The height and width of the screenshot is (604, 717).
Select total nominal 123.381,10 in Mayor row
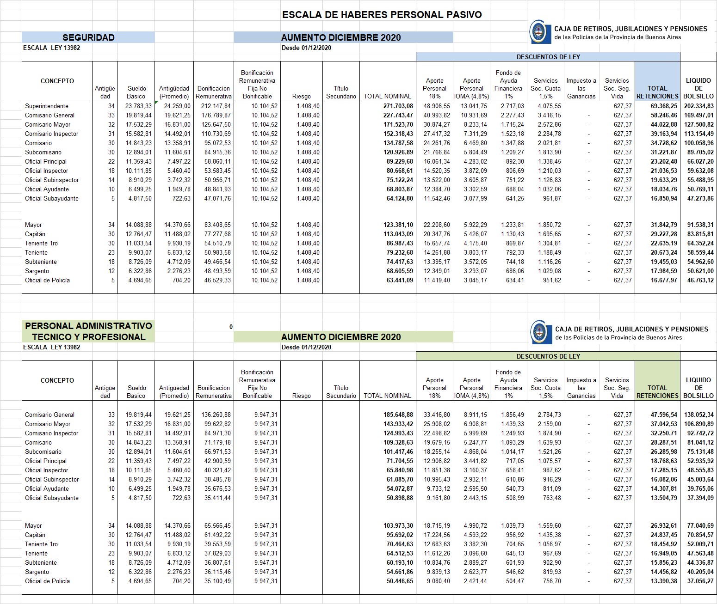pyautogui.click(x=398, y=225)
